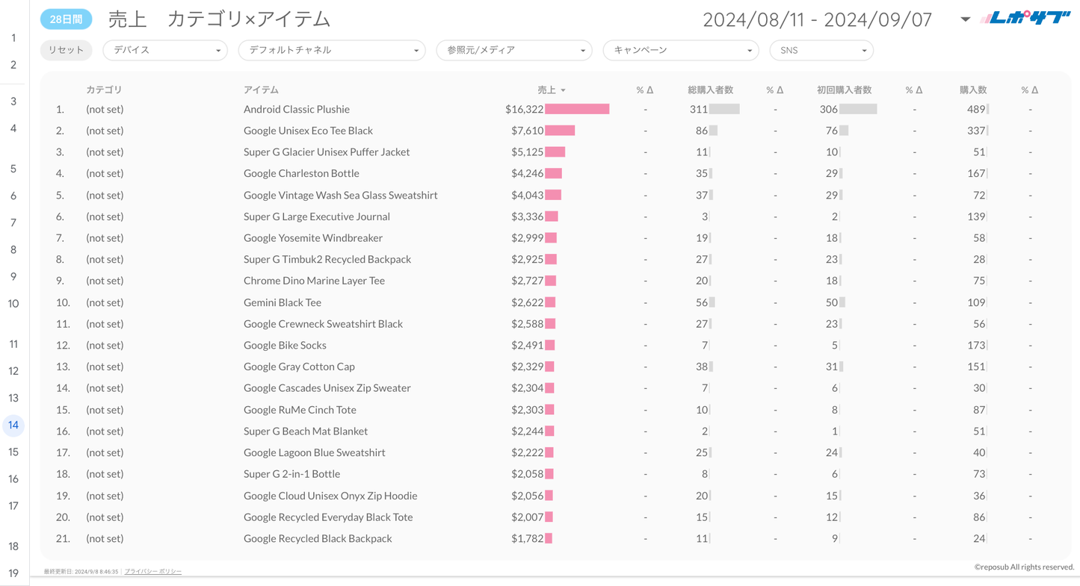Switch to page 19 in the sidebar

tap(13, 573)
